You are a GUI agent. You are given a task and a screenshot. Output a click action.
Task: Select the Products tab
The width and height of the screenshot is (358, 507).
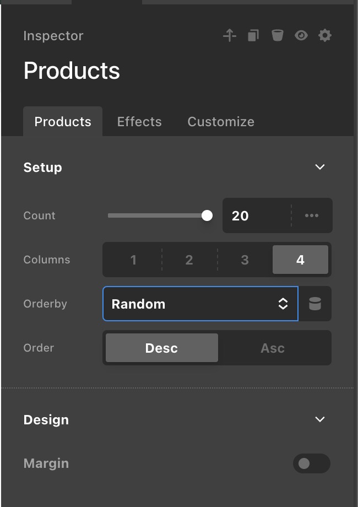pyautogui.click(x=63, y=122)
